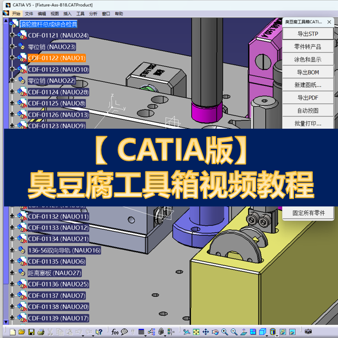Click the Multi-View four-pane icon

point(253,332)
